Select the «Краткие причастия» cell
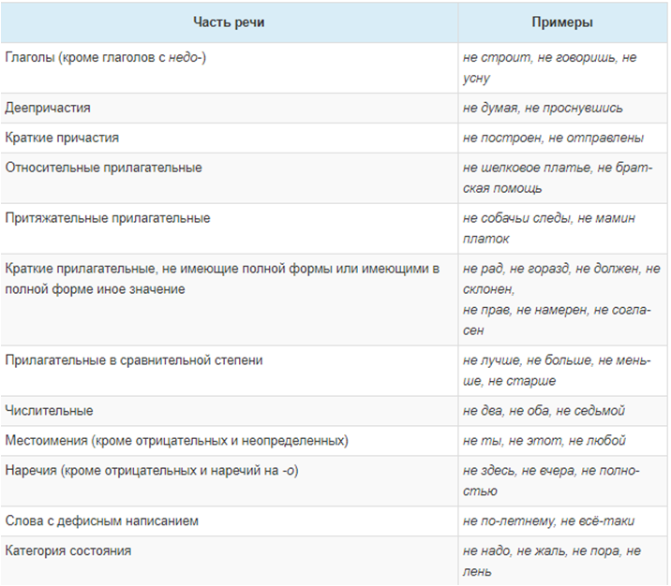 [x=62, y=139]
